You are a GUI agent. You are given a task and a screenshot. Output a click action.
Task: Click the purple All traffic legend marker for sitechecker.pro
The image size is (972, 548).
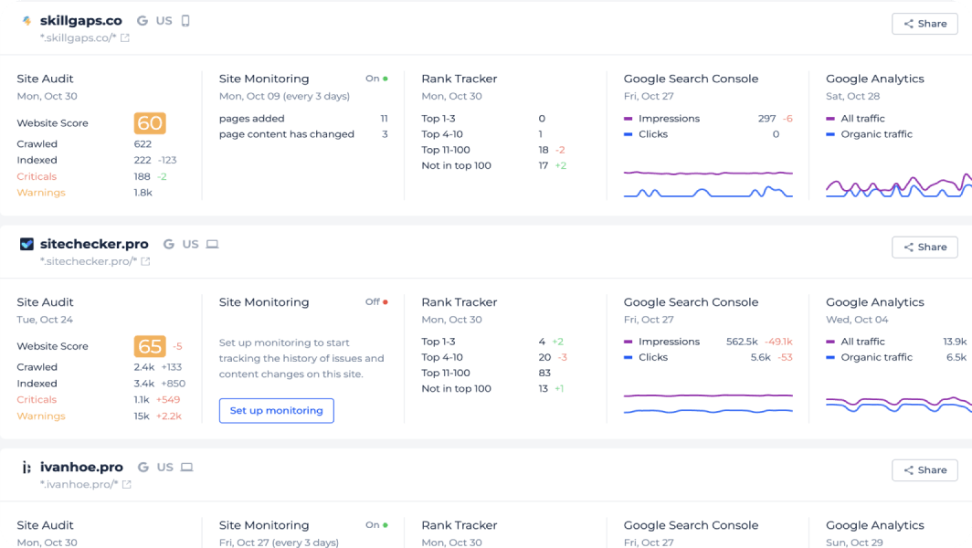(x=830, y=342)
